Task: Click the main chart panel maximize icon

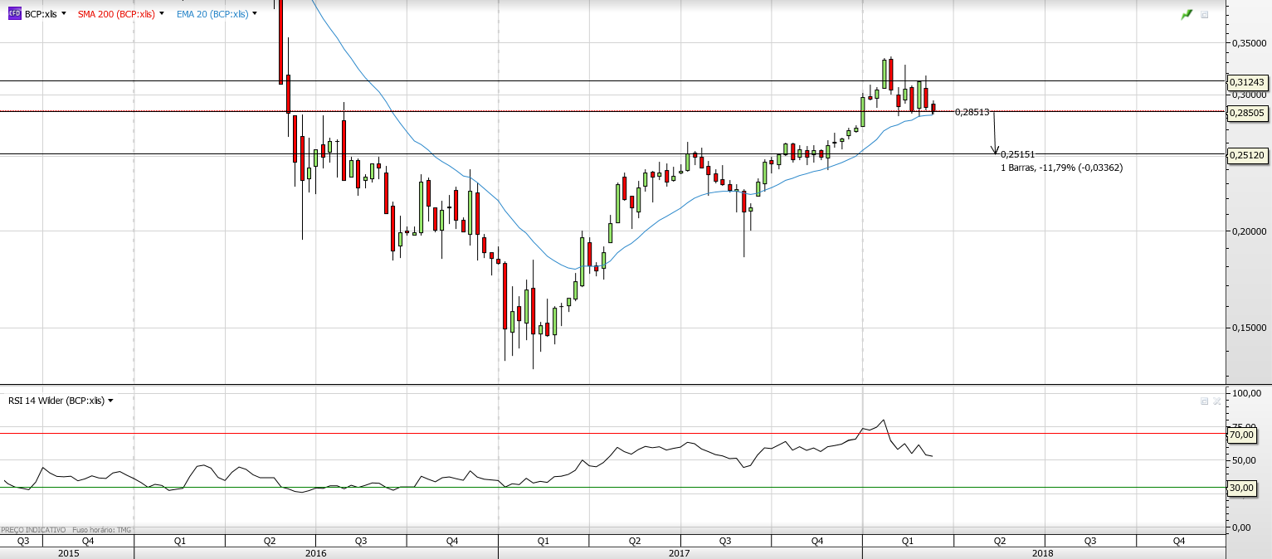Action: point(1204,14)
